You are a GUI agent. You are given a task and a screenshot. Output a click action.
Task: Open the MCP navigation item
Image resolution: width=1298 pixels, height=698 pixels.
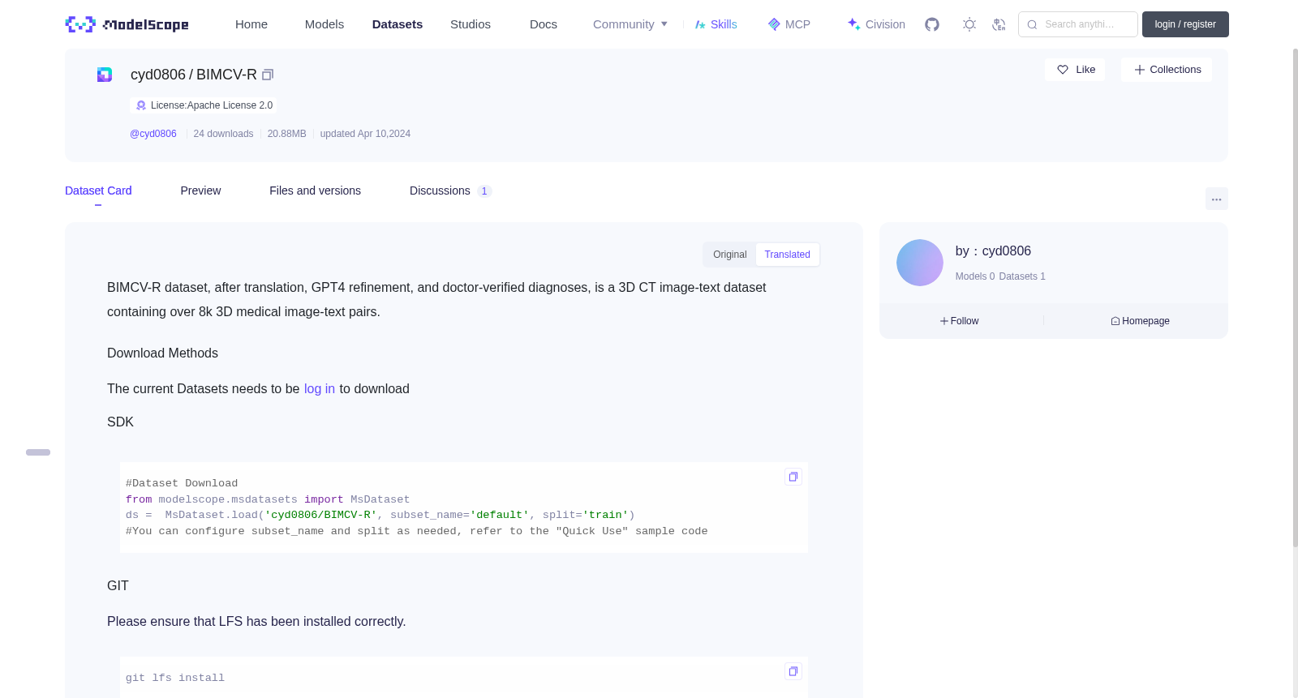(x=789, y=24)
